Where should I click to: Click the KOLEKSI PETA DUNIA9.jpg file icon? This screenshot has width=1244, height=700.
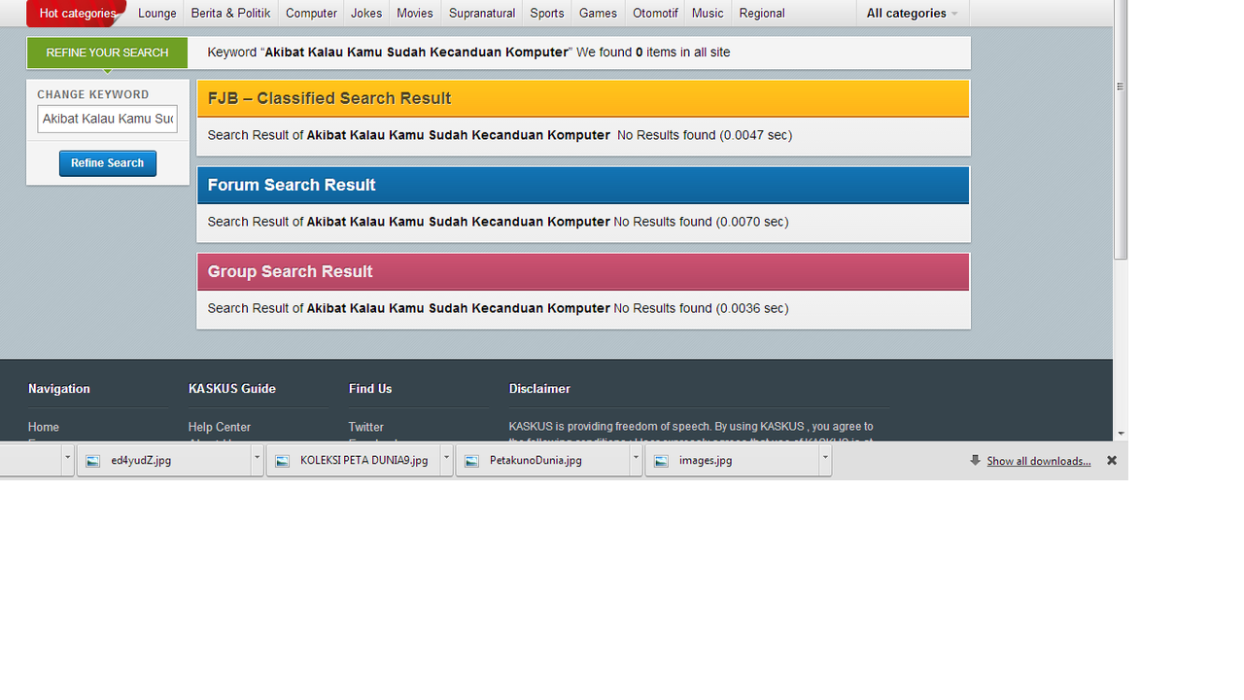coord(283,461)
